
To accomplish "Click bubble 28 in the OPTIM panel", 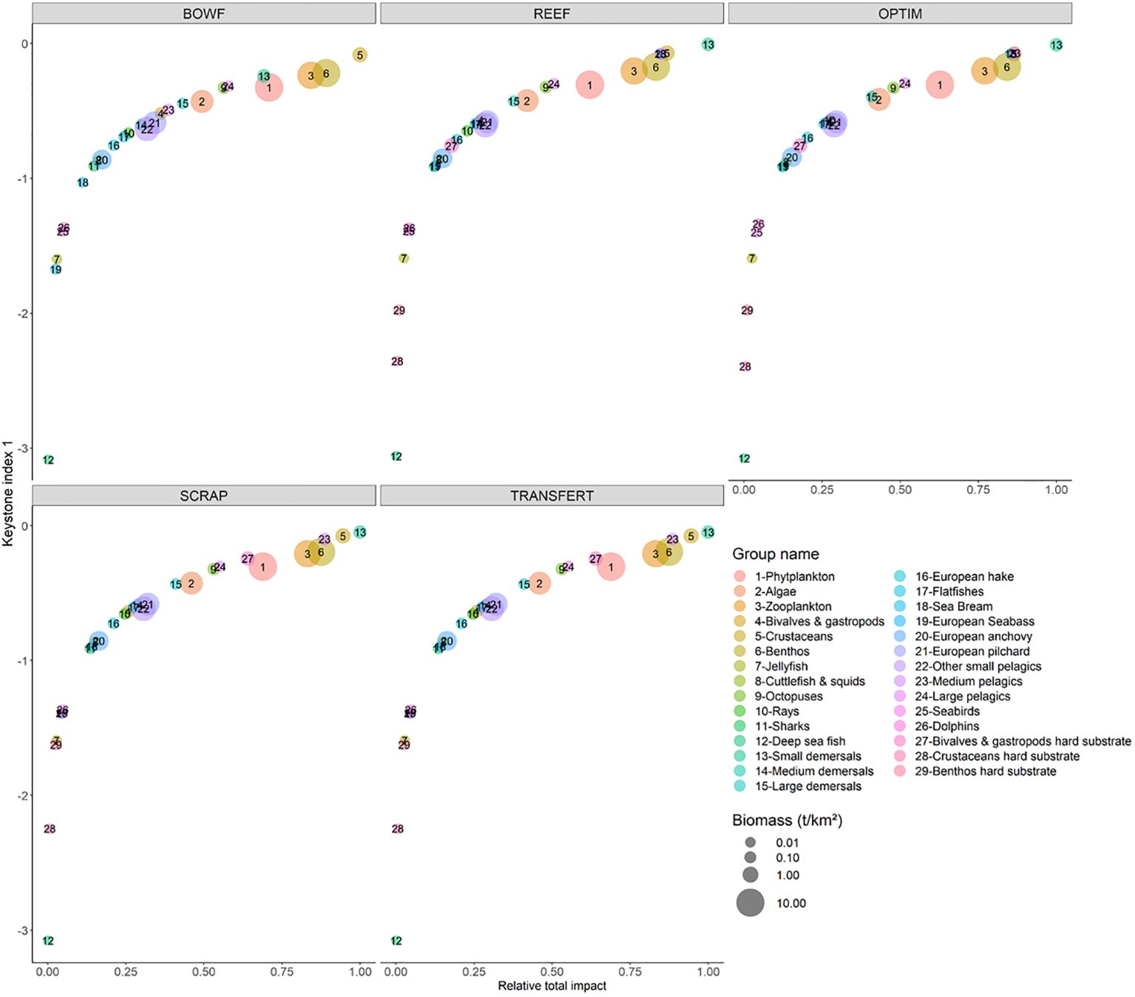I will 745,367.
